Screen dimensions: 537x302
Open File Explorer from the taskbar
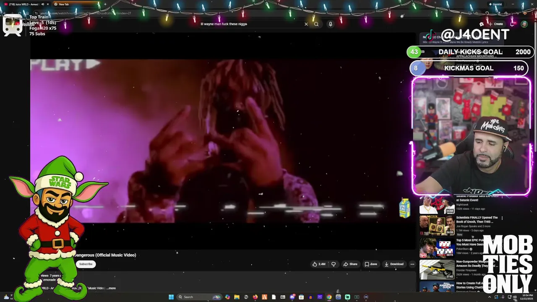tap(237, 297)
